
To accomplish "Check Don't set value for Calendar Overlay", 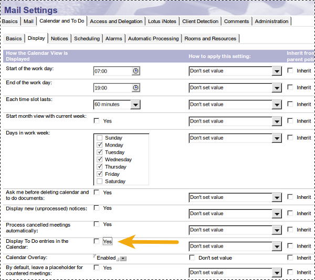I will pos(192,257).
